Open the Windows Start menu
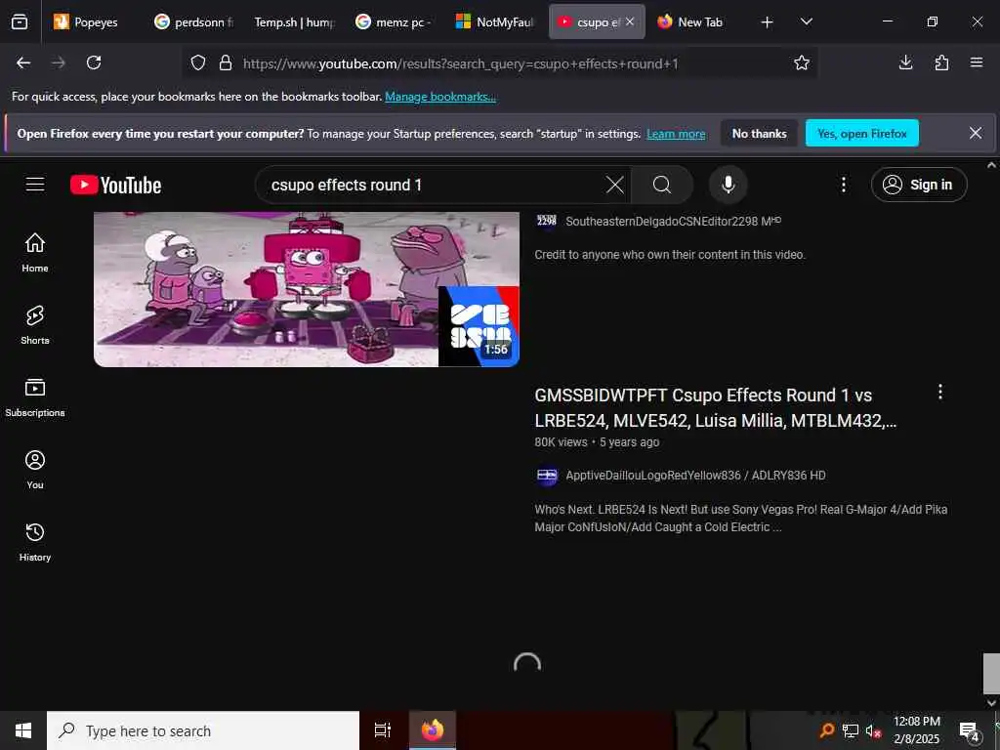The height and width of the screenshot is (750, 1000). (23, 730)
